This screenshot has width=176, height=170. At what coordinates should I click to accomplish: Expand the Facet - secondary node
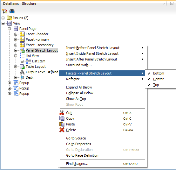(x=16, y=45)
